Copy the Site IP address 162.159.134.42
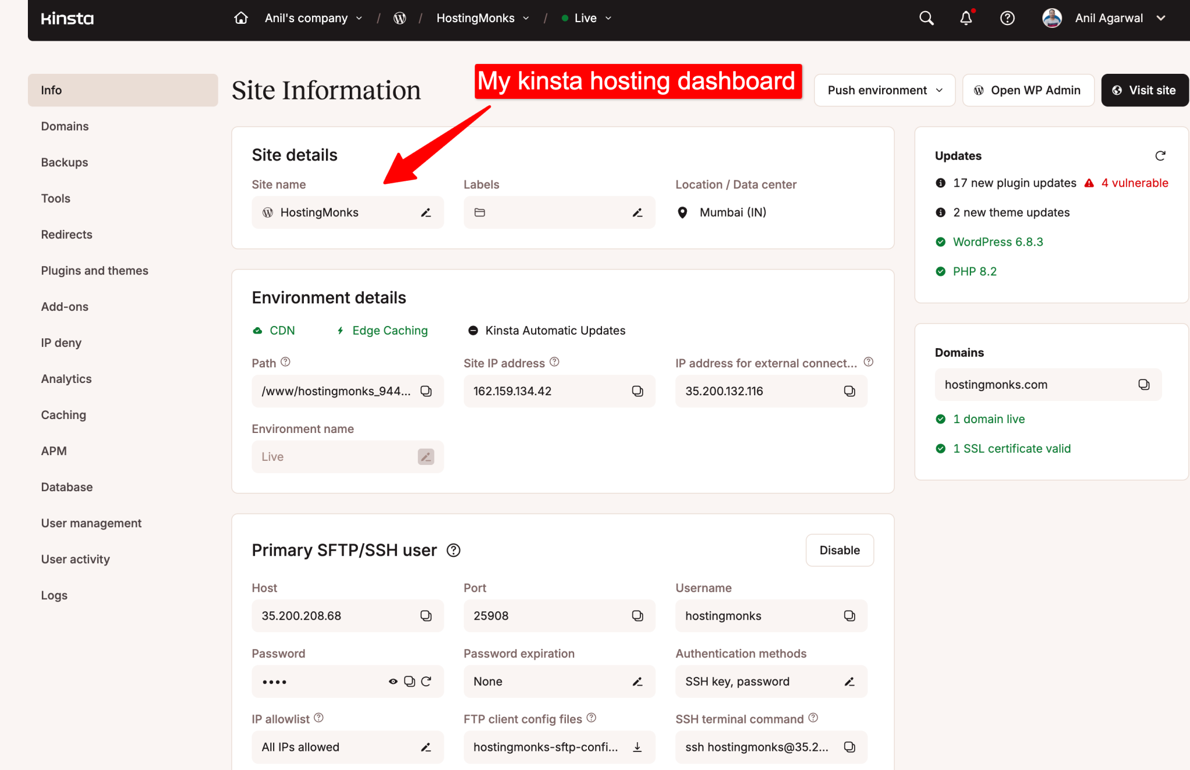Viewport: 1190px width, 770px height. [x=637, y=391]
